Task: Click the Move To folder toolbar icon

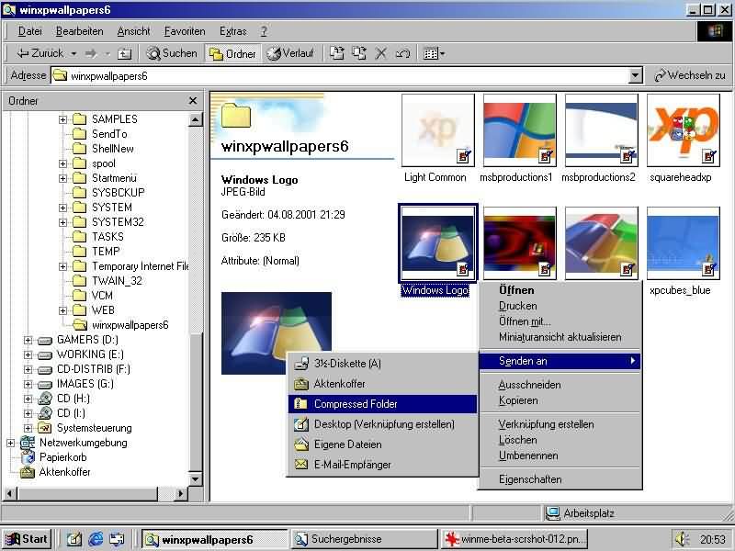Action: coord(337,53)
